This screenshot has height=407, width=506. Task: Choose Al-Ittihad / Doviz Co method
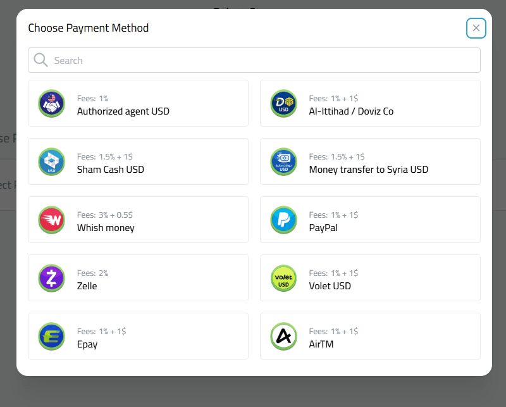click(370, 103)
